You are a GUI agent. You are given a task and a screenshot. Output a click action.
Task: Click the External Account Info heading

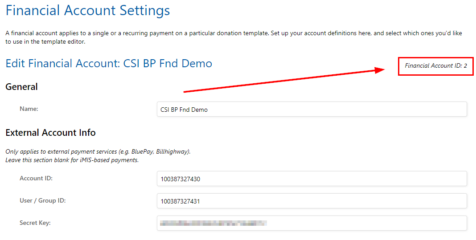[x=50, y=133]
